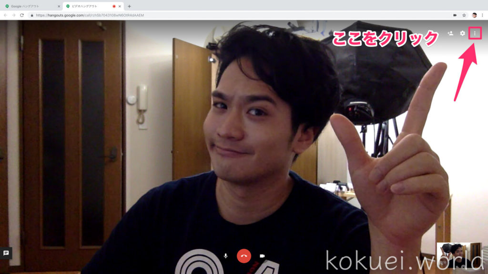488x274 pixels.
Task: Open a new browser tab
Action: coord(129,6)
